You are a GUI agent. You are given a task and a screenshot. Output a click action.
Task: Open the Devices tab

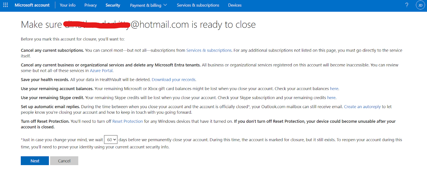(235, 5)
